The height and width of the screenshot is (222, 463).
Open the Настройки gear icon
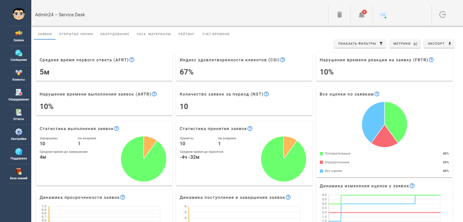19,132
